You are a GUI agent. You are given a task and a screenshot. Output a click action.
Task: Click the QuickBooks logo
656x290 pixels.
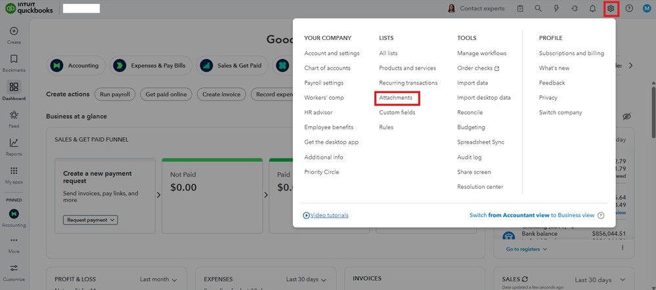pyautogui.click(x=29, y=9)
